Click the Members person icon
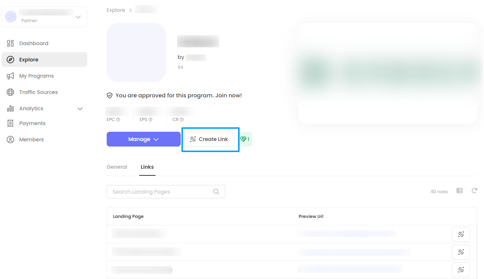The height and width of the screenshot is (279, 484). (10, 139)
